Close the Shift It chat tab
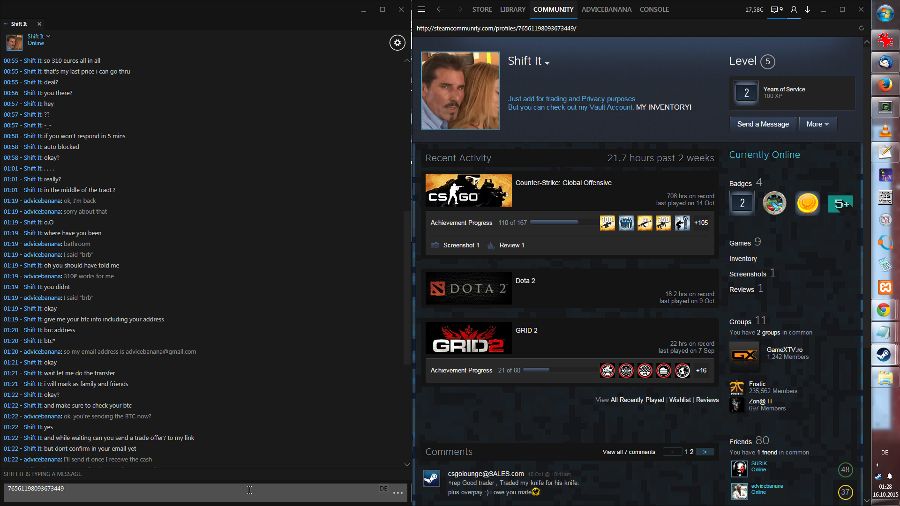 coord(39,24)
